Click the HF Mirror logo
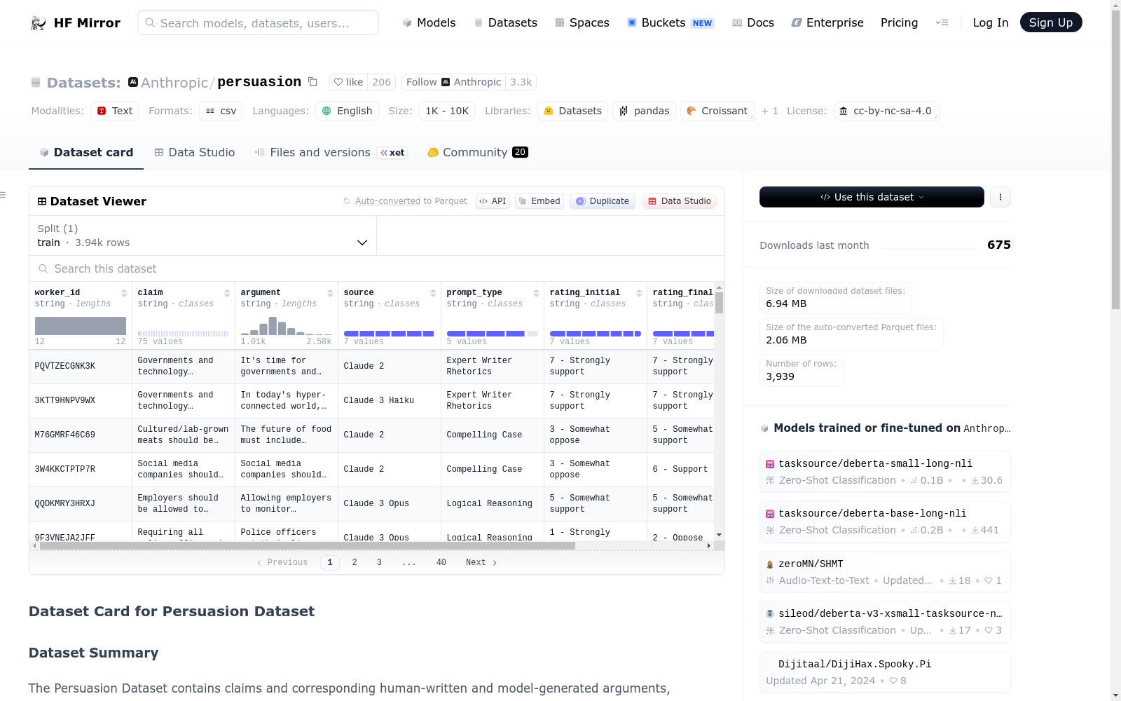The height and width of the screenshot is (701, 1121). point(76,23)
